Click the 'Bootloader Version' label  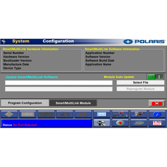pos(18,61)
